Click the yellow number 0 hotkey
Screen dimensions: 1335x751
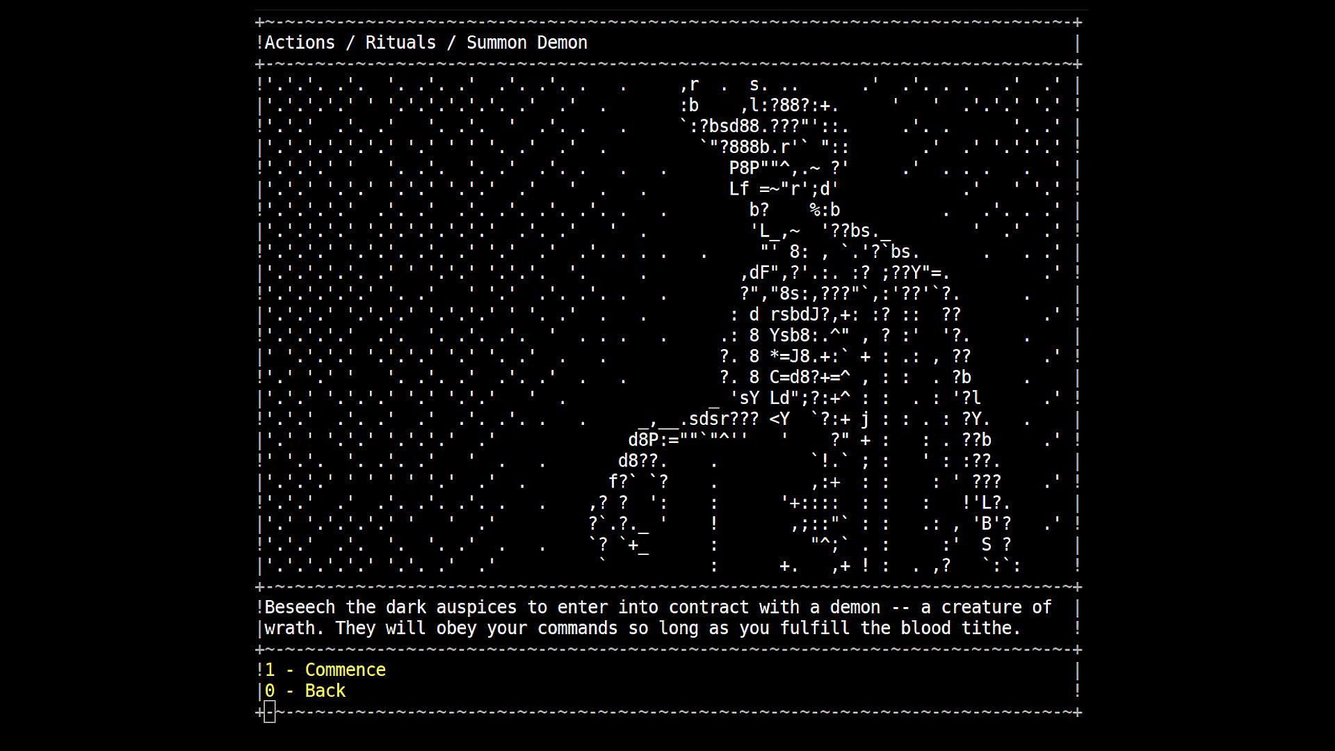270,691
